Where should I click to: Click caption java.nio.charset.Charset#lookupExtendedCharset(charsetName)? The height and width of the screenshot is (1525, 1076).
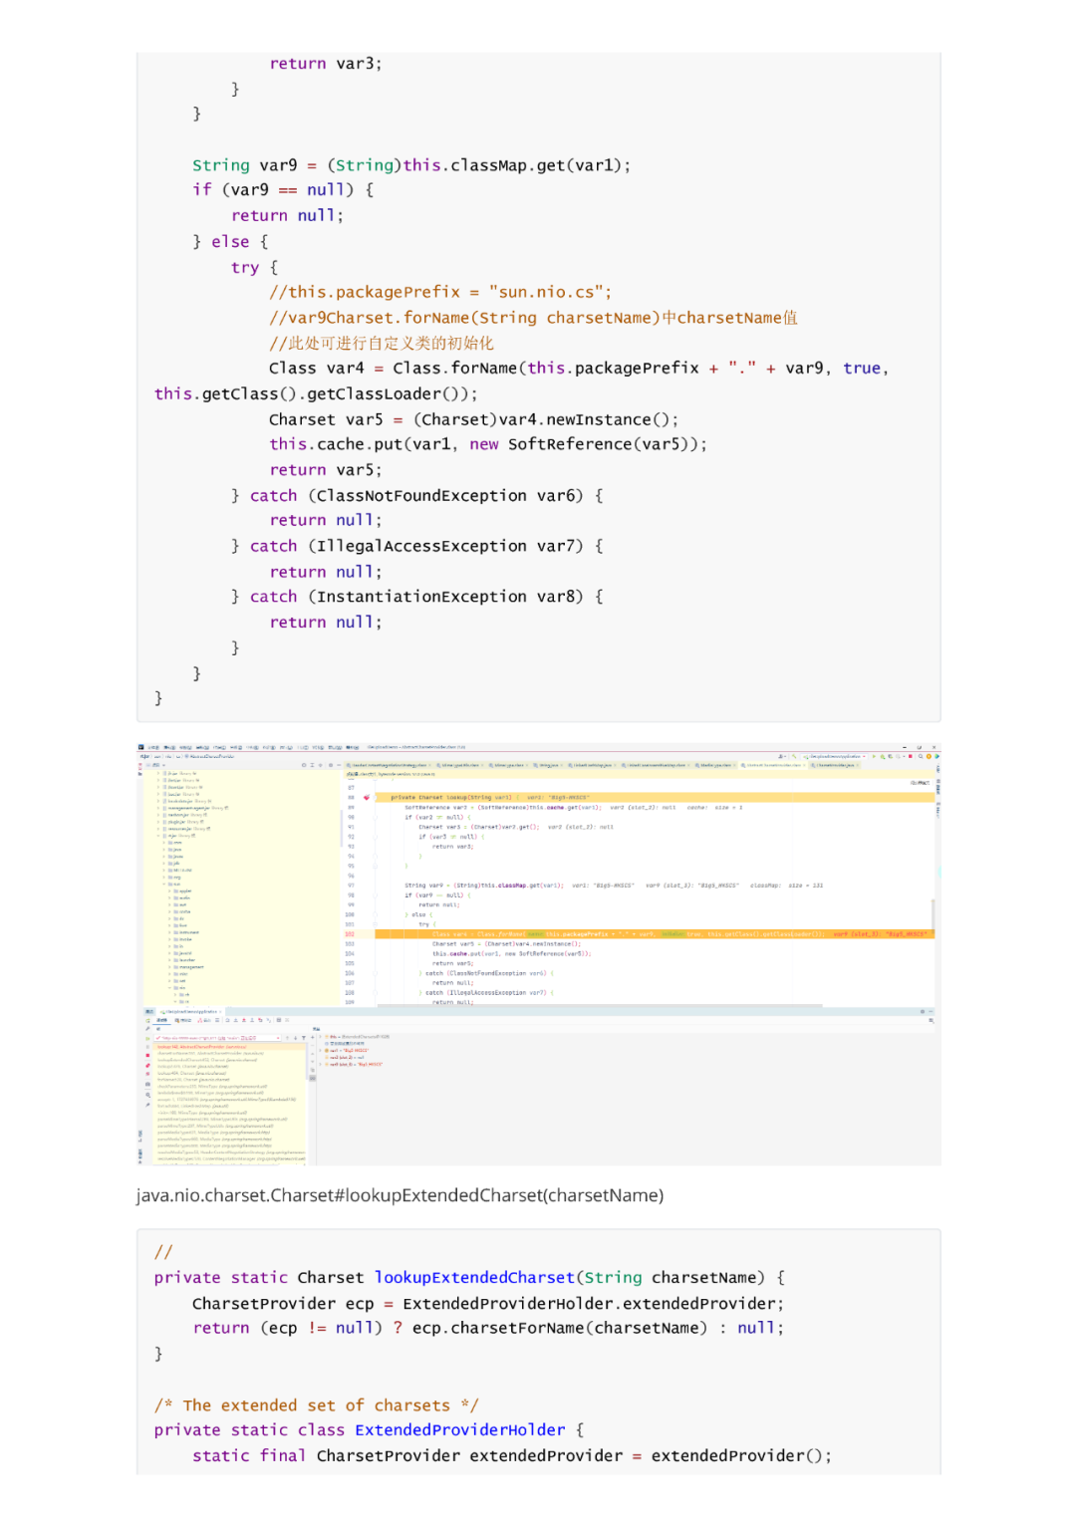[x=400, y=1195]
